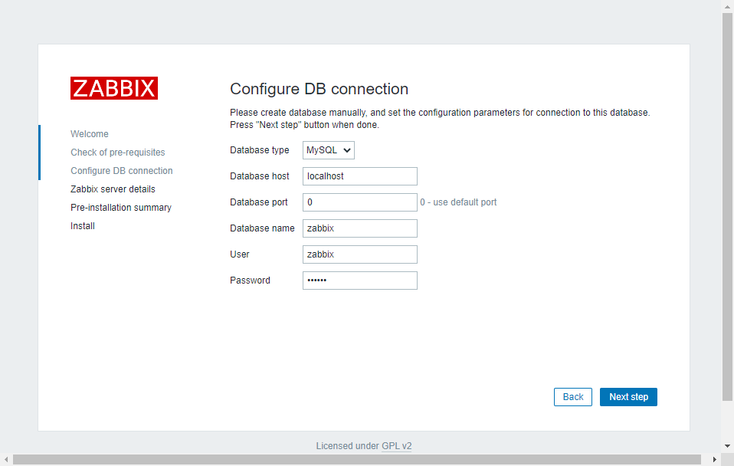
Task: Click the ZABBIX logo
Action: coord(114,88)
